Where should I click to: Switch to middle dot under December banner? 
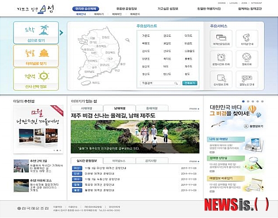coord(57,151)
